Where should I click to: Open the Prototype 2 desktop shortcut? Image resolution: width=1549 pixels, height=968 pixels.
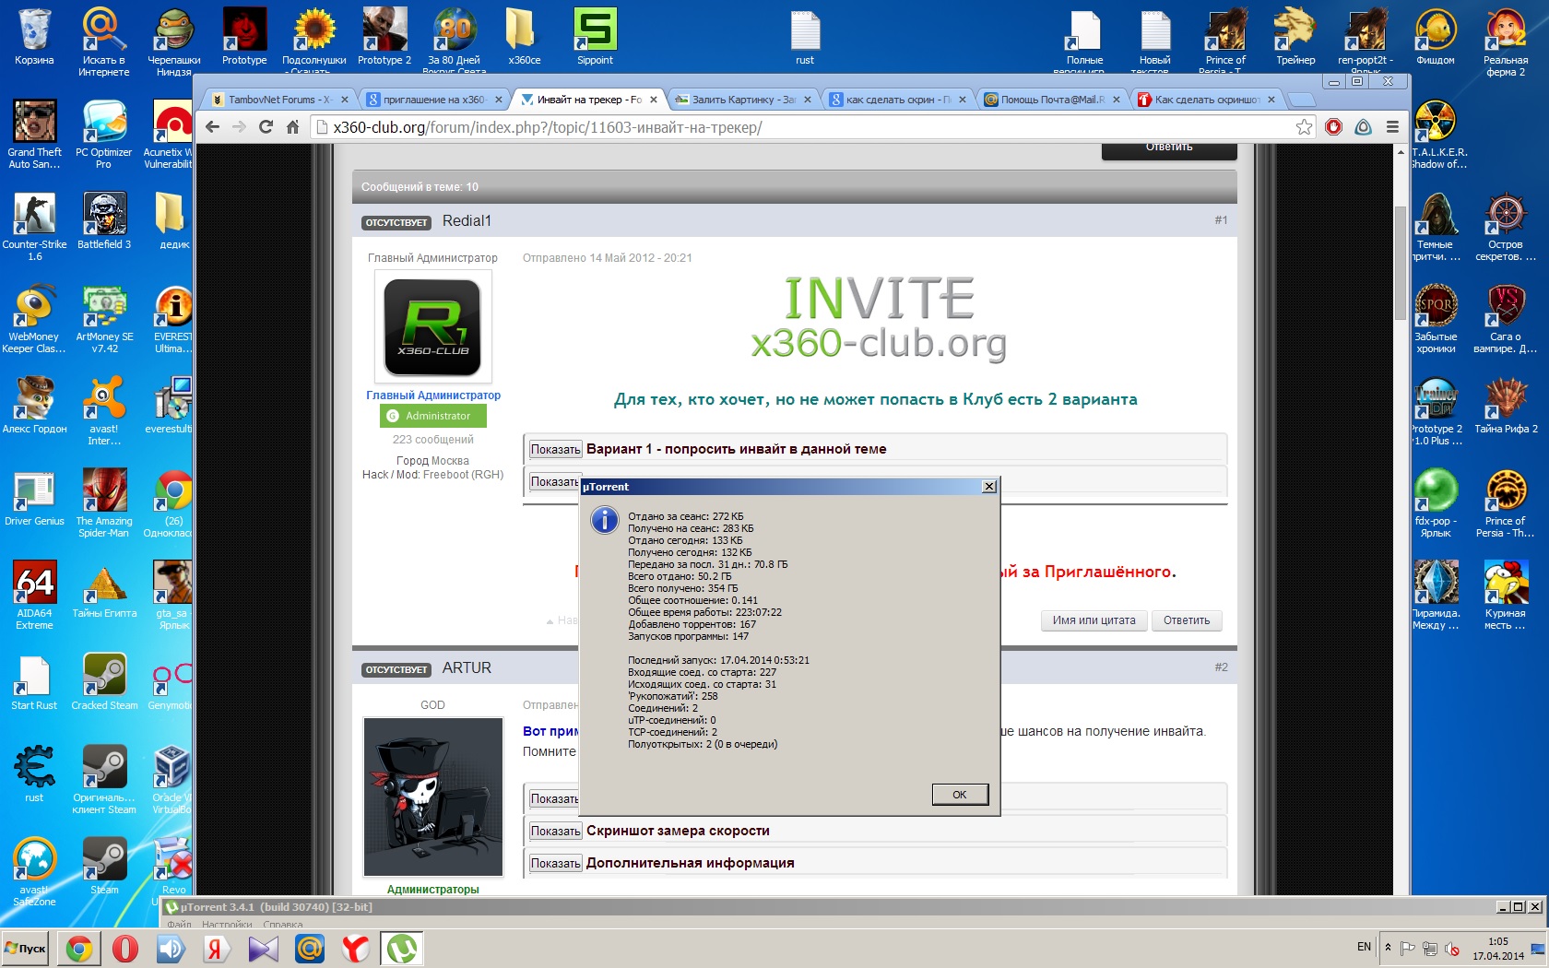pyautogui.click(x=384, y=37)
